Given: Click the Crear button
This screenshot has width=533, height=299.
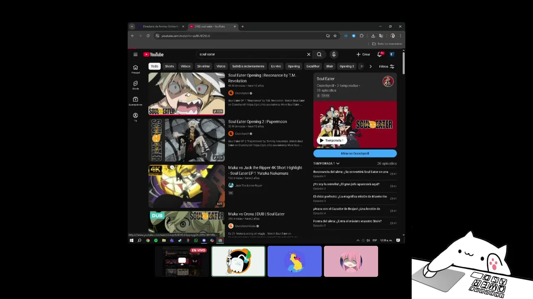Looking at the screenshot, I should pyautogui.click(x=364, y=54).
